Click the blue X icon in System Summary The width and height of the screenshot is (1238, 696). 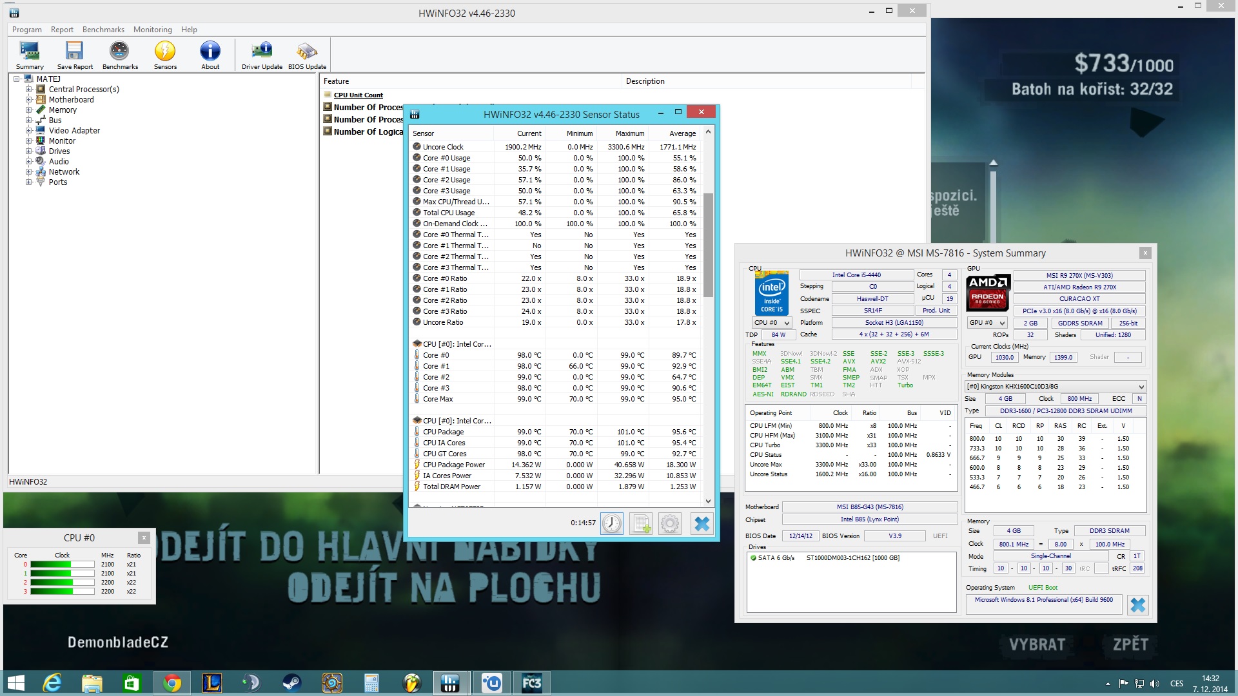(x=1138, y=604)
